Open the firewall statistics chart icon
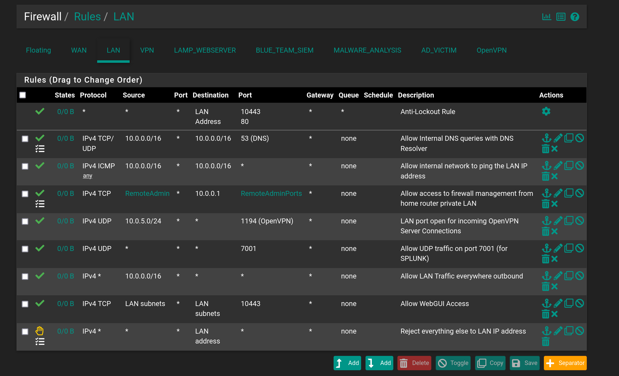The width and height of the screenshot is (619, 376). pos(547,17)
